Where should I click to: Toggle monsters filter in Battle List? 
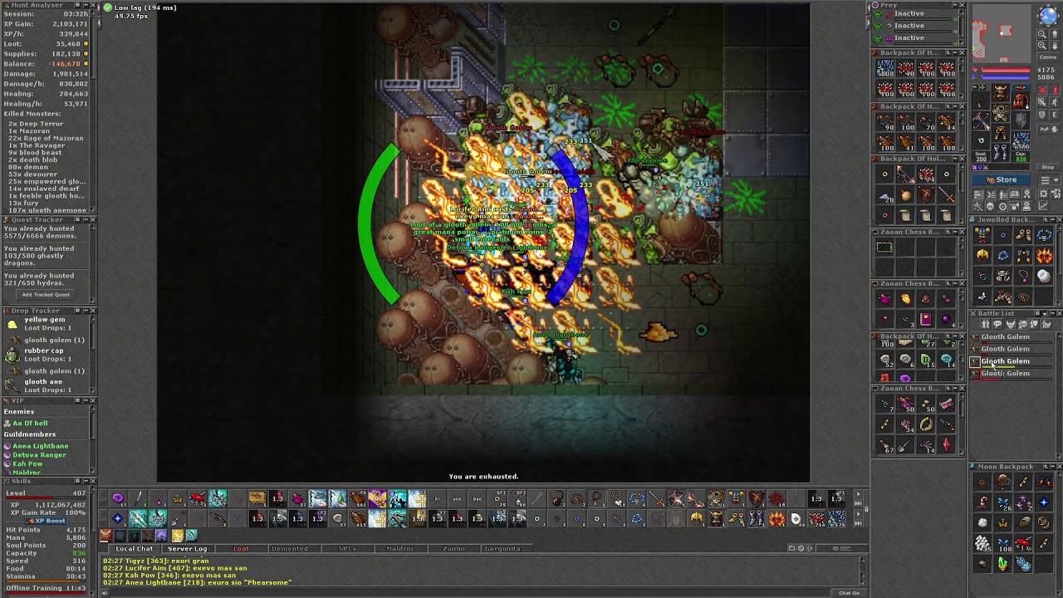coord(1010,324)
